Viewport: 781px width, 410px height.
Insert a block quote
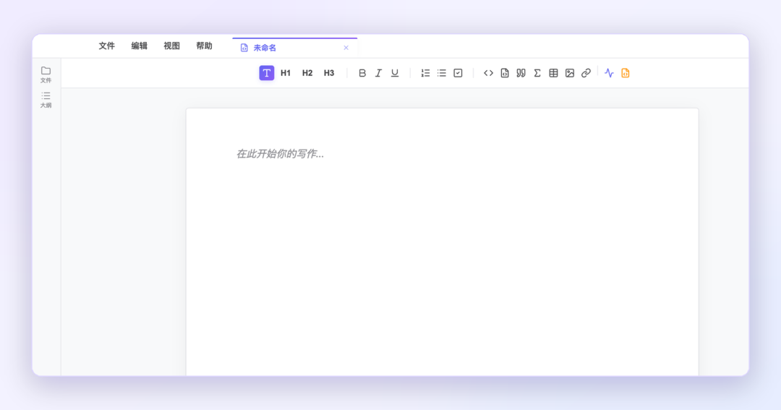coord(521,73)
